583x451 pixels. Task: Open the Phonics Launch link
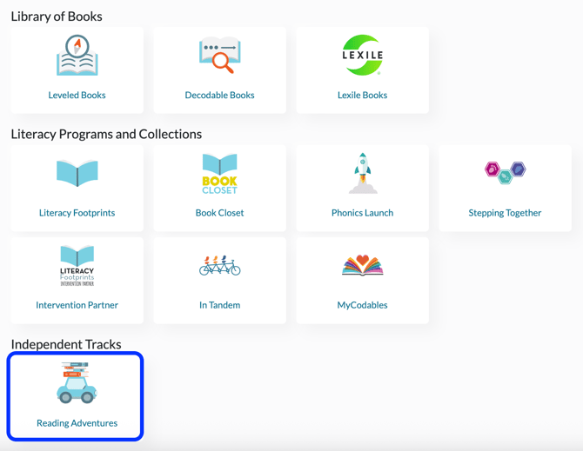click(363, 213)
